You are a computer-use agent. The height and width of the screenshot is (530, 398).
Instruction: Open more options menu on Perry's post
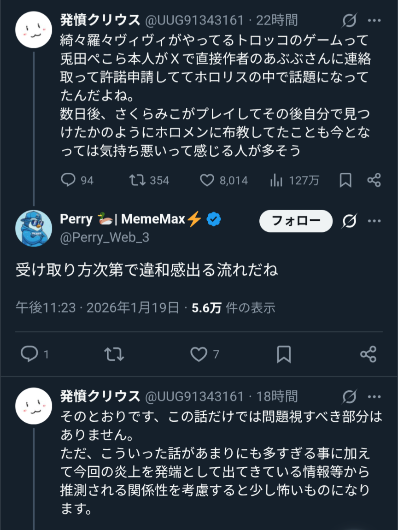(375, 221)
